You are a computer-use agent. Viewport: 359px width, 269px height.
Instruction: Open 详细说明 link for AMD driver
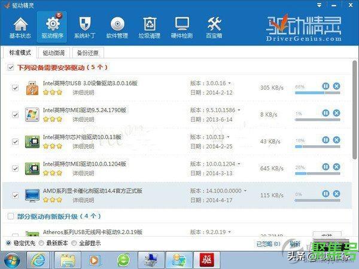click(x=83, y=200)
